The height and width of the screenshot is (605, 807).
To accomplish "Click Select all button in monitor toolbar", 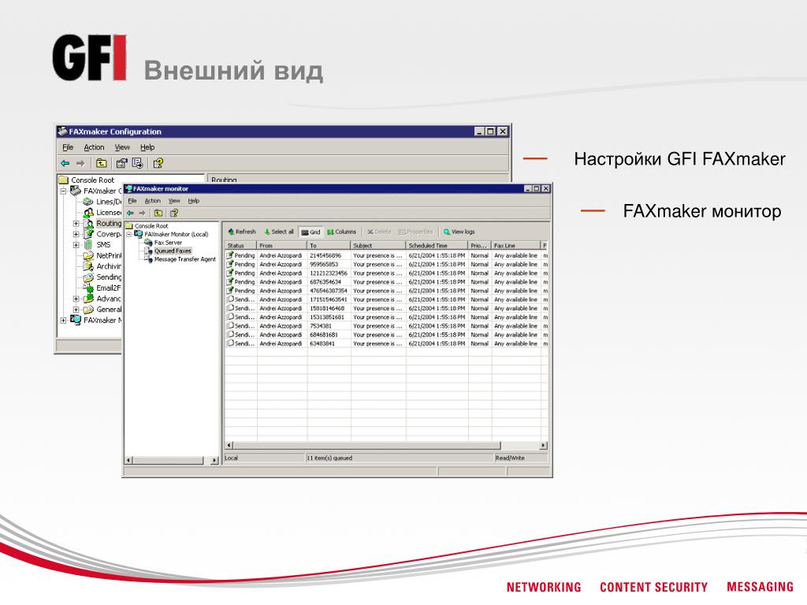I will pos(278,232).
